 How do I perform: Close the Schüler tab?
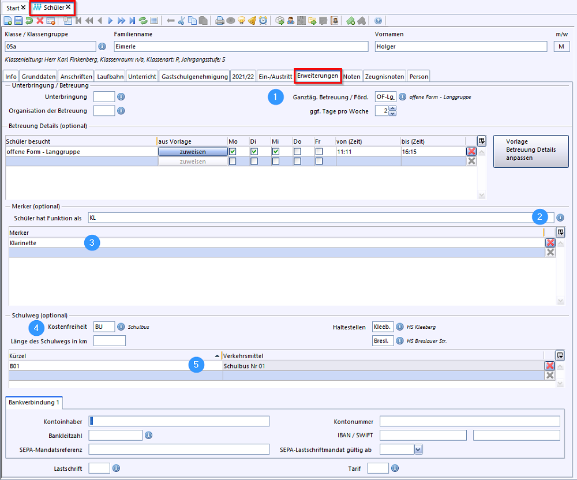(68, 7)
